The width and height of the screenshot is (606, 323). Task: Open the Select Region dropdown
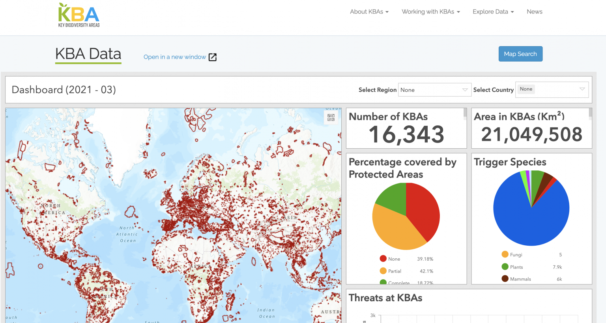435,90
